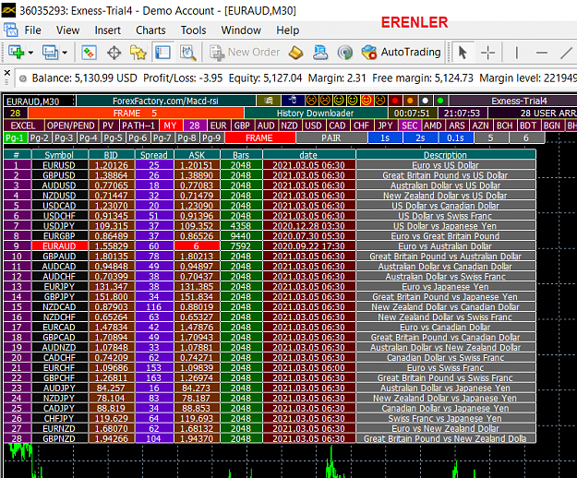The height and width of the screenshot is (478, 577).
Task: Expand the Profiles dropdown arrow
Action: pos(65,53)
